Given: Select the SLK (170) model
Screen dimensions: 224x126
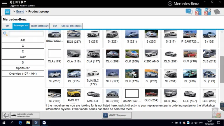Looking at the screenshot, I should [132, 78].
